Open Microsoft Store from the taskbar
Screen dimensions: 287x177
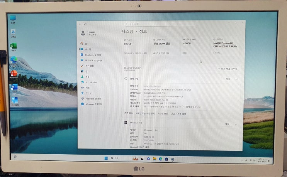[166, 159]
